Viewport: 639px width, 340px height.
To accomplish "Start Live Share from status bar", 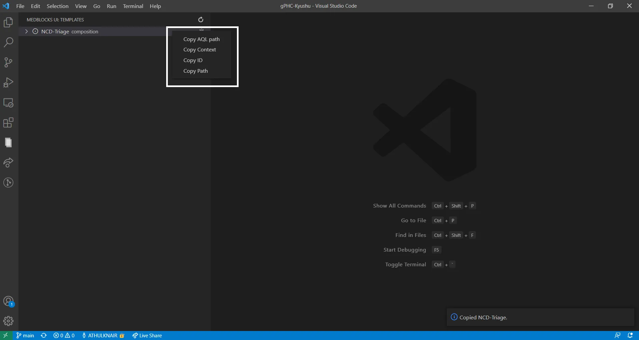I will (147, 336).
